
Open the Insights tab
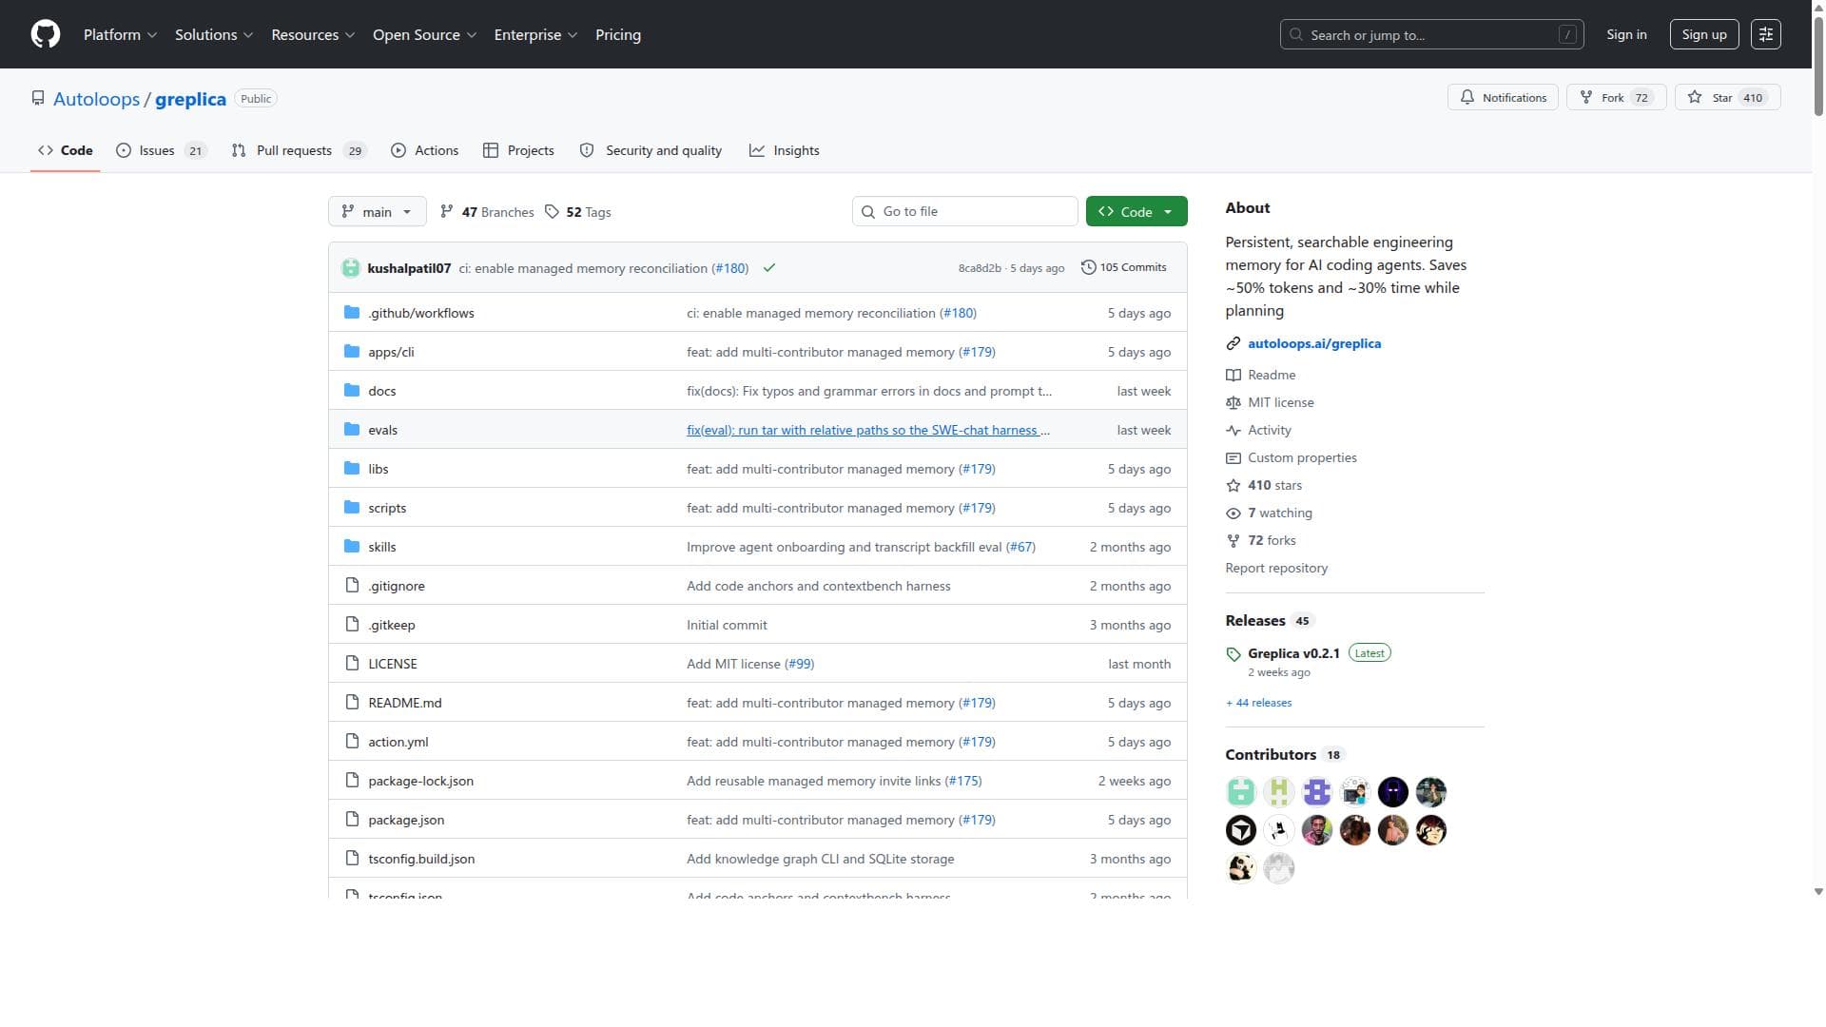(x=785, y=150)
